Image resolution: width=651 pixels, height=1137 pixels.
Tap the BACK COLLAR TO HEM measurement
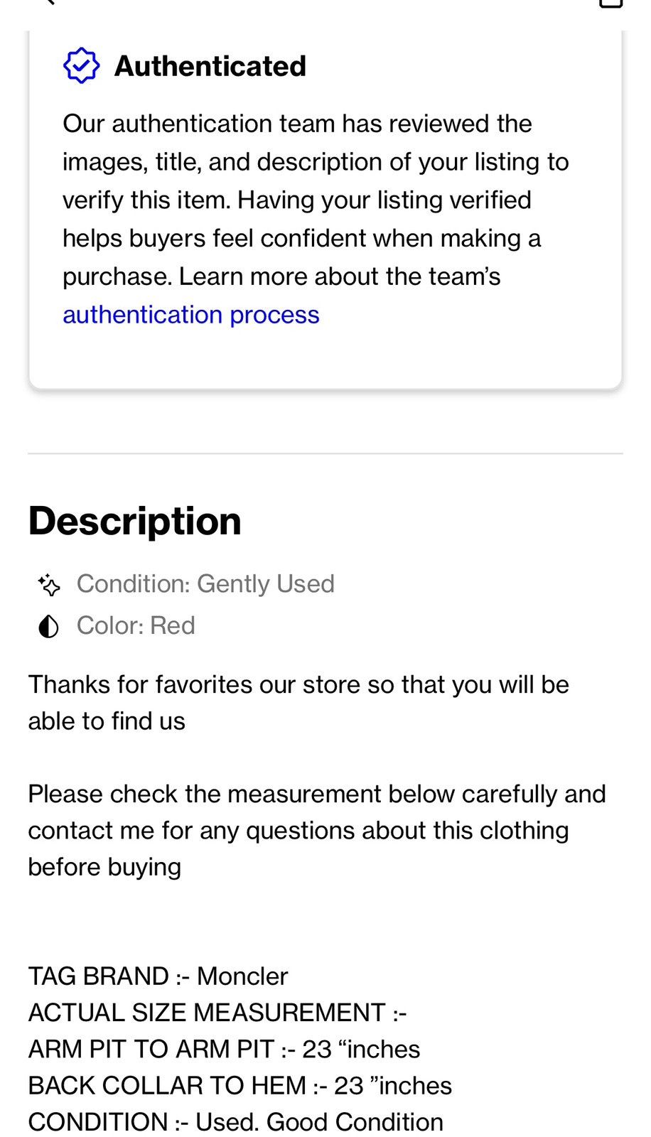click(x=240, y=1086)
